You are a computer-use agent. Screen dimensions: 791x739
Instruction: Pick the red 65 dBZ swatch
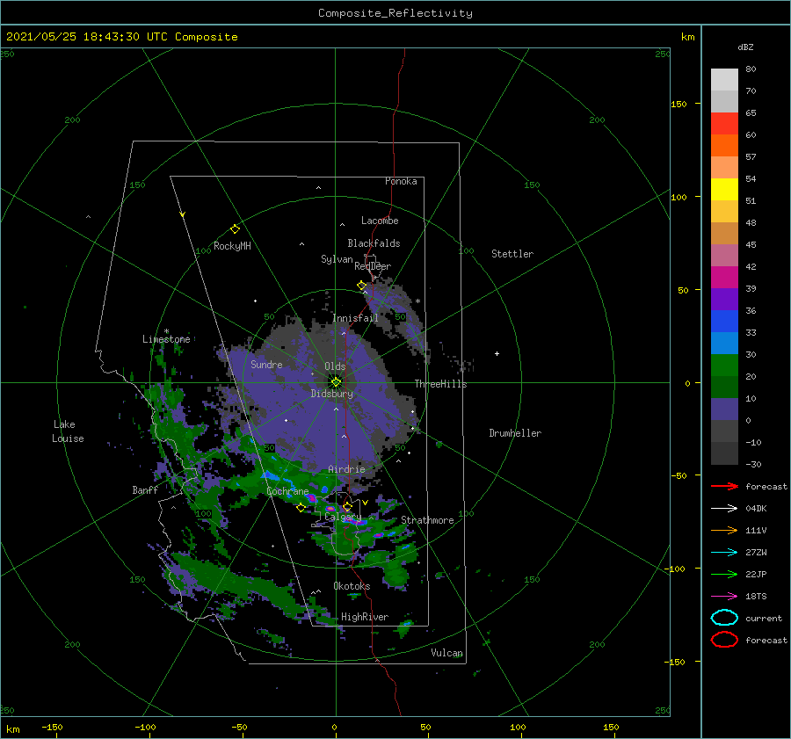click(x=724, y=124)
